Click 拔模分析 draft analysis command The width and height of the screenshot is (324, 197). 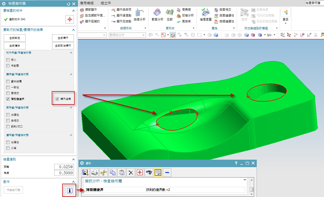click(x=185, y=15)
